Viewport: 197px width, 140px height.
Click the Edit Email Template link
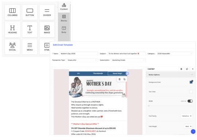pos(63,45)
